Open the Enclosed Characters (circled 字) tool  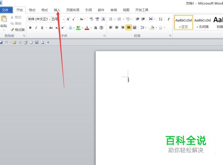point(101,28)
